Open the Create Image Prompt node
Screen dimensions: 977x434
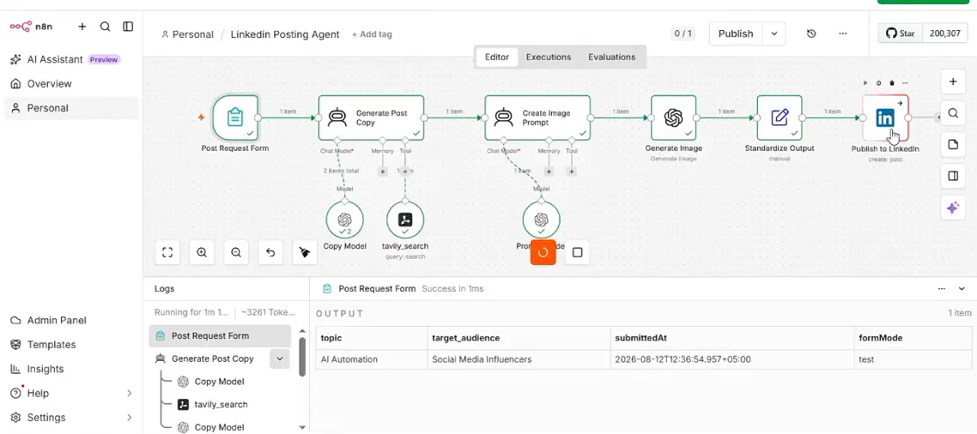(x=537, y=117)
